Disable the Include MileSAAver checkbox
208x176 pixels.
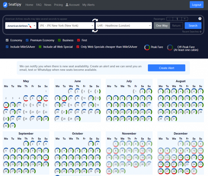[x=7, y=47]
